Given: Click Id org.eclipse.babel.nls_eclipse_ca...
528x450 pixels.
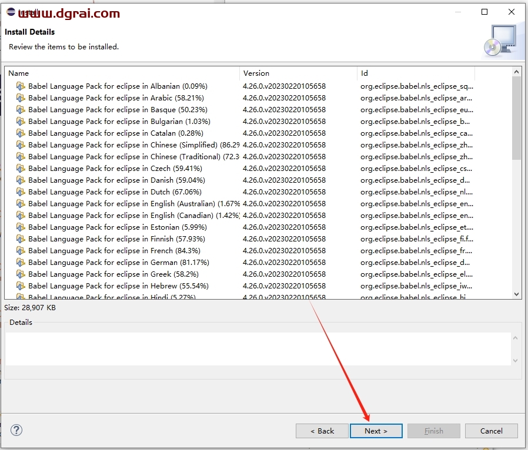Looking at the screenshot, I should point(416,133).
